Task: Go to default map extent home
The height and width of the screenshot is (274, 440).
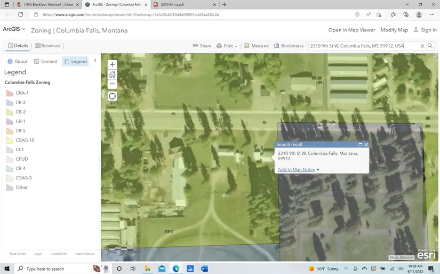Action: pyautogui.click(x=112, y=74)
